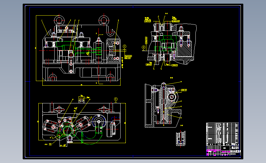Click the title block with magenta text
This screenshot has width=266, height=163.
click(223, 151)
